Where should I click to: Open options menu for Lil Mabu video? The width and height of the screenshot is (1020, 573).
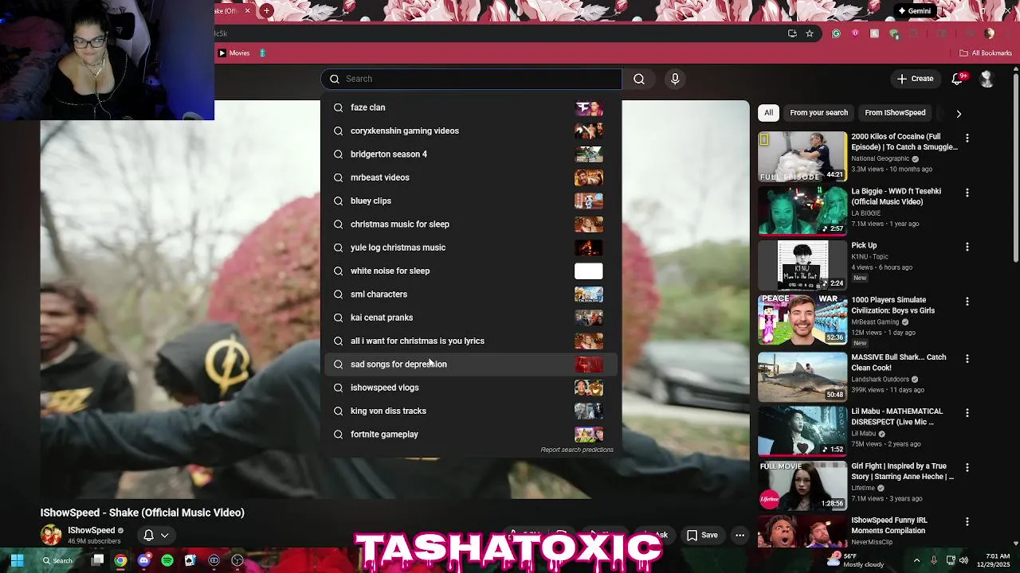(x=967, y=412)
